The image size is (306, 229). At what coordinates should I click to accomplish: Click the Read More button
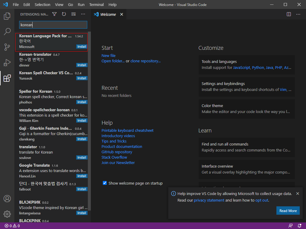tap(288, 211)
